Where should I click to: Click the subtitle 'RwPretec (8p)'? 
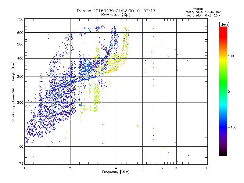(x=116, y=15)
